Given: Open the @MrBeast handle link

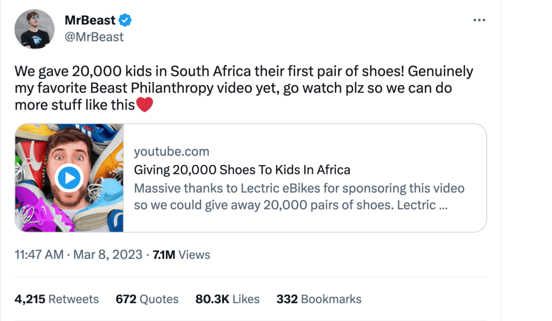Looking at the screenshot, I should [94, 37].
